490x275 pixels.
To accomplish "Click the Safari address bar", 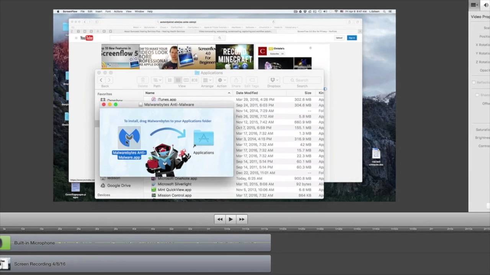I will pyautogui.click(x=216, y=22).
